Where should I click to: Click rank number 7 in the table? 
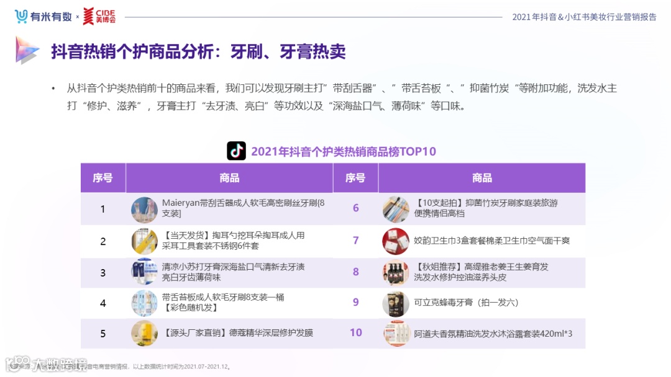click(x=355, y=241)
